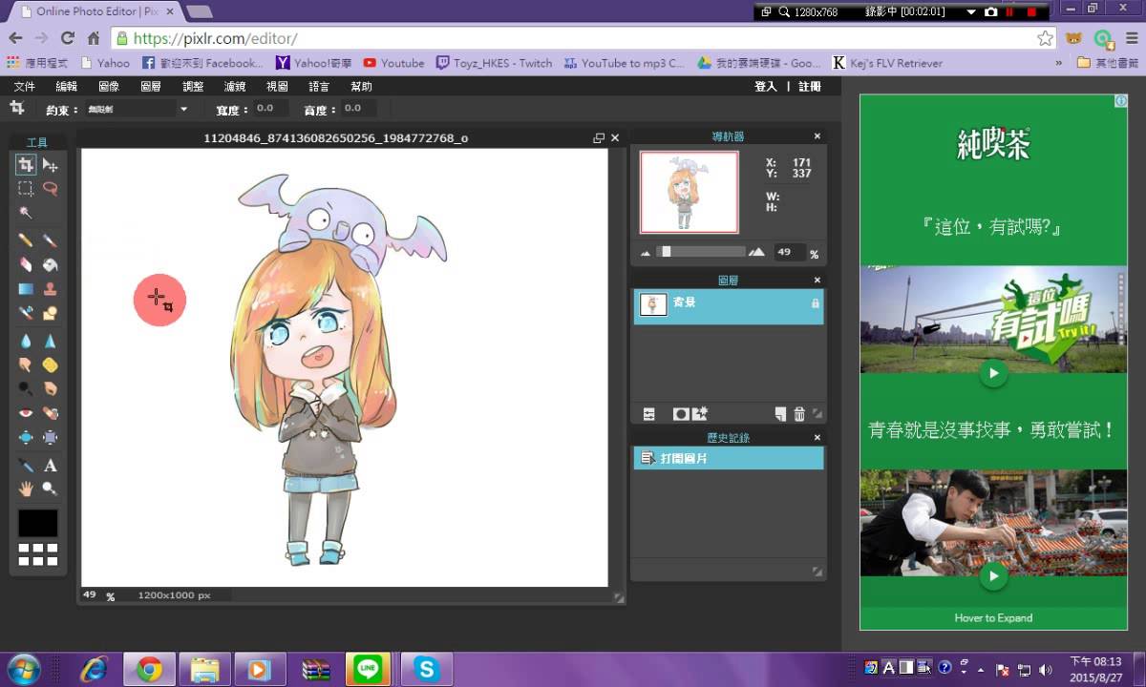Select the Lasso tool
The height and width of the screenshot is (687, 1146).
click(x=50, y=189)
